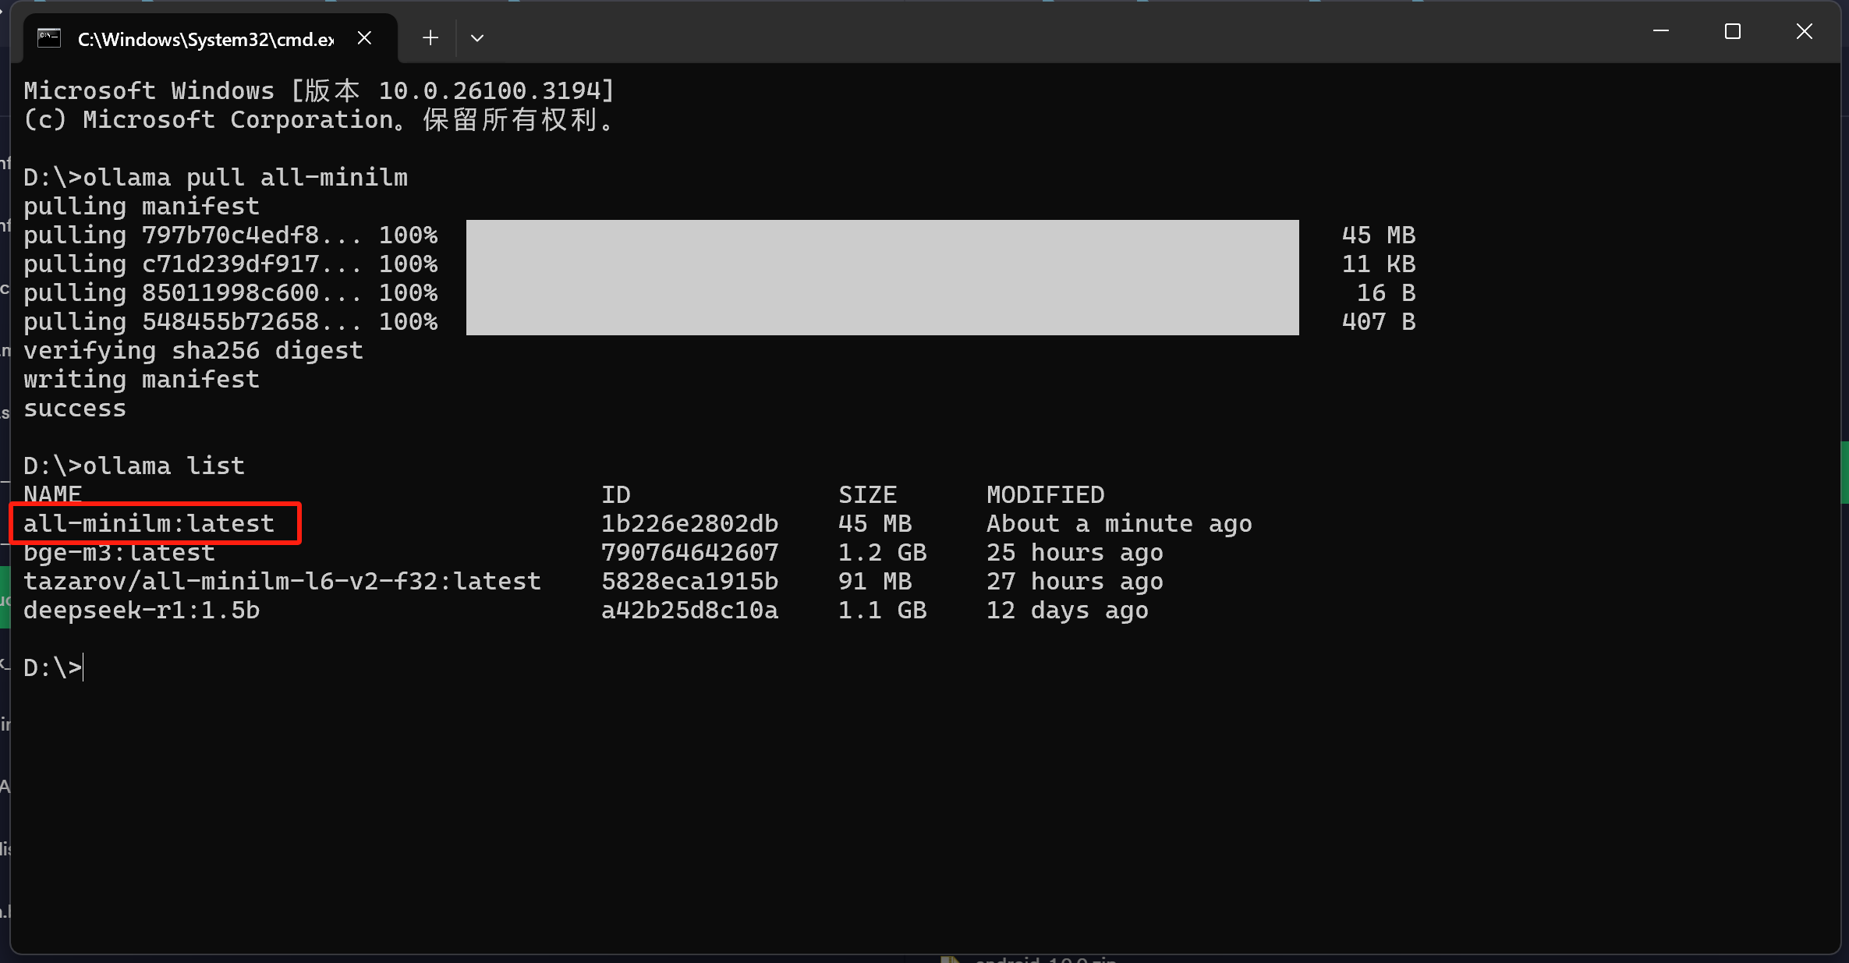Click the 'ollama list' command text
Viewport: 1849px width, 963px height.
tap(164, 466)
